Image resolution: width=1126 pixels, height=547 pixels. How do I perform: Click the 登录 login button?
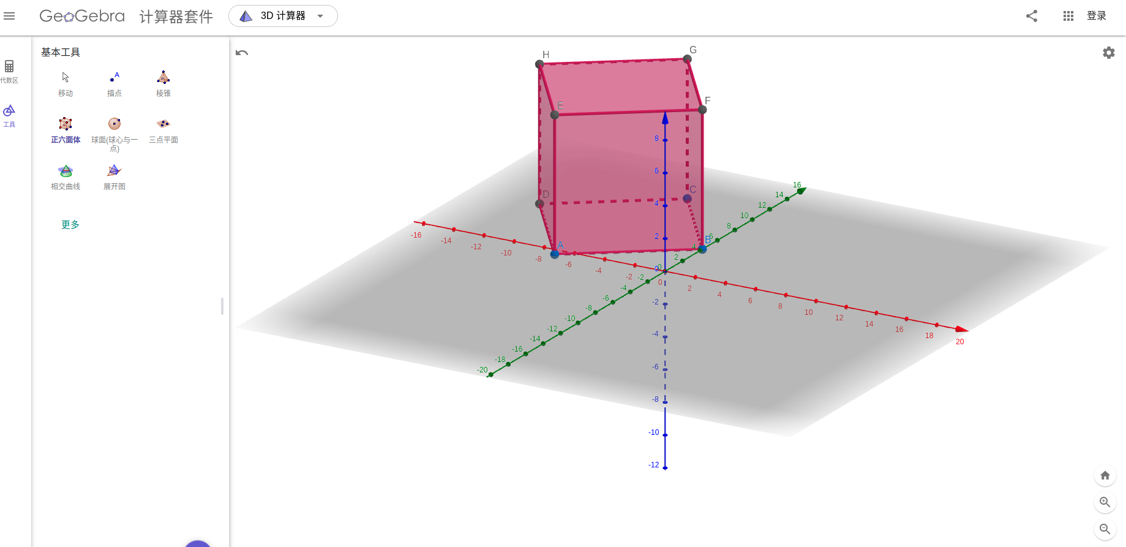tap(1097, 16)
